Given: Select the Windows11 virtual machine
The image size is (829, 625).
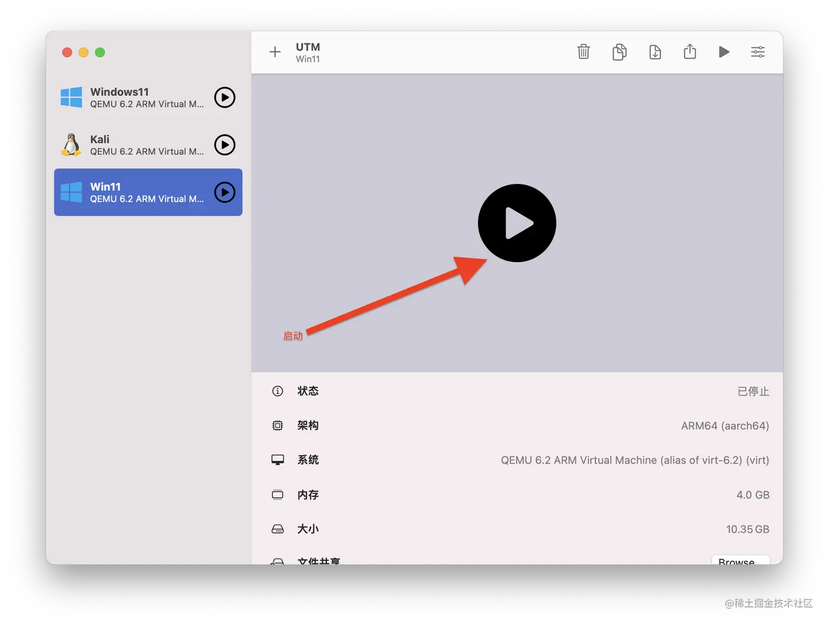Looking at the screenshot, I should point(148,98).
